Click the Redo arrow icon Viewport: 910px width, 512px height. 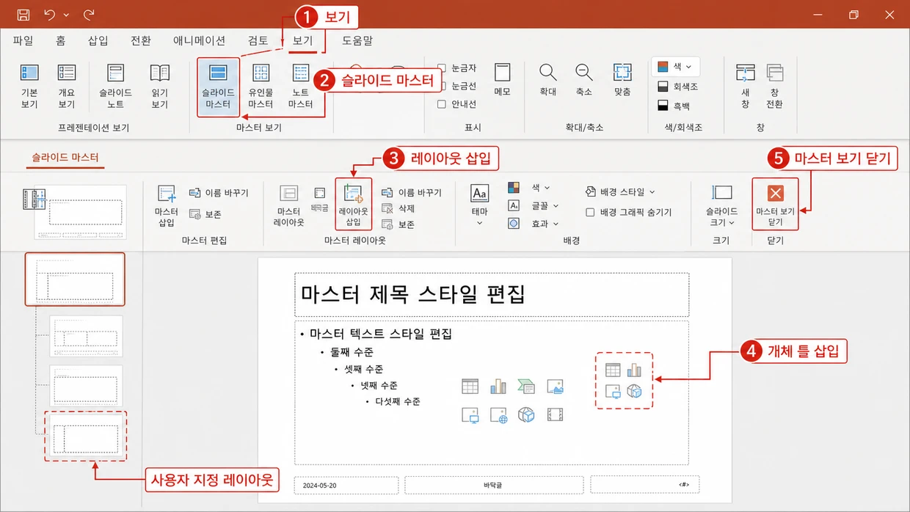tap(89, 14)
